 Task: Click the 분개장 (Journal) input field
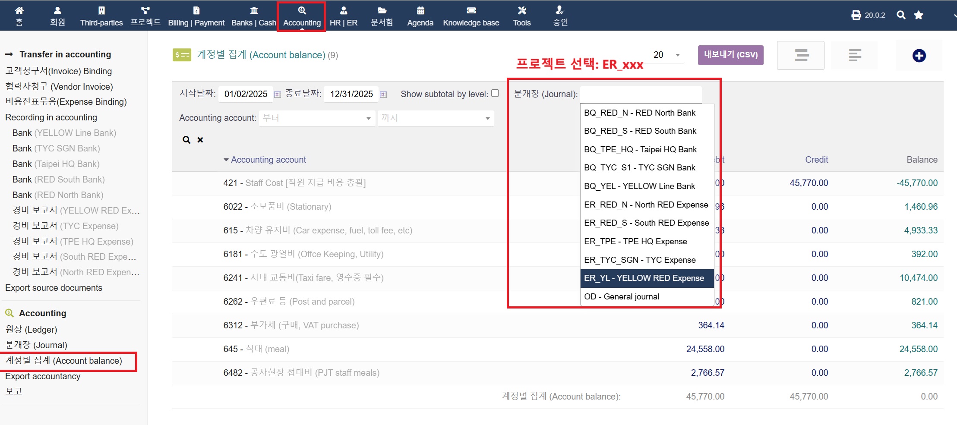(641, 94)
